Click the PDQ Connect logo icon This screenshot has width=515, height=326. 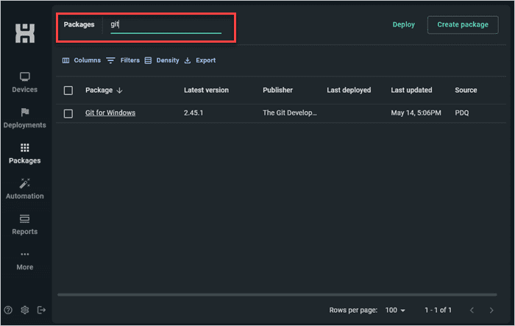25,34
